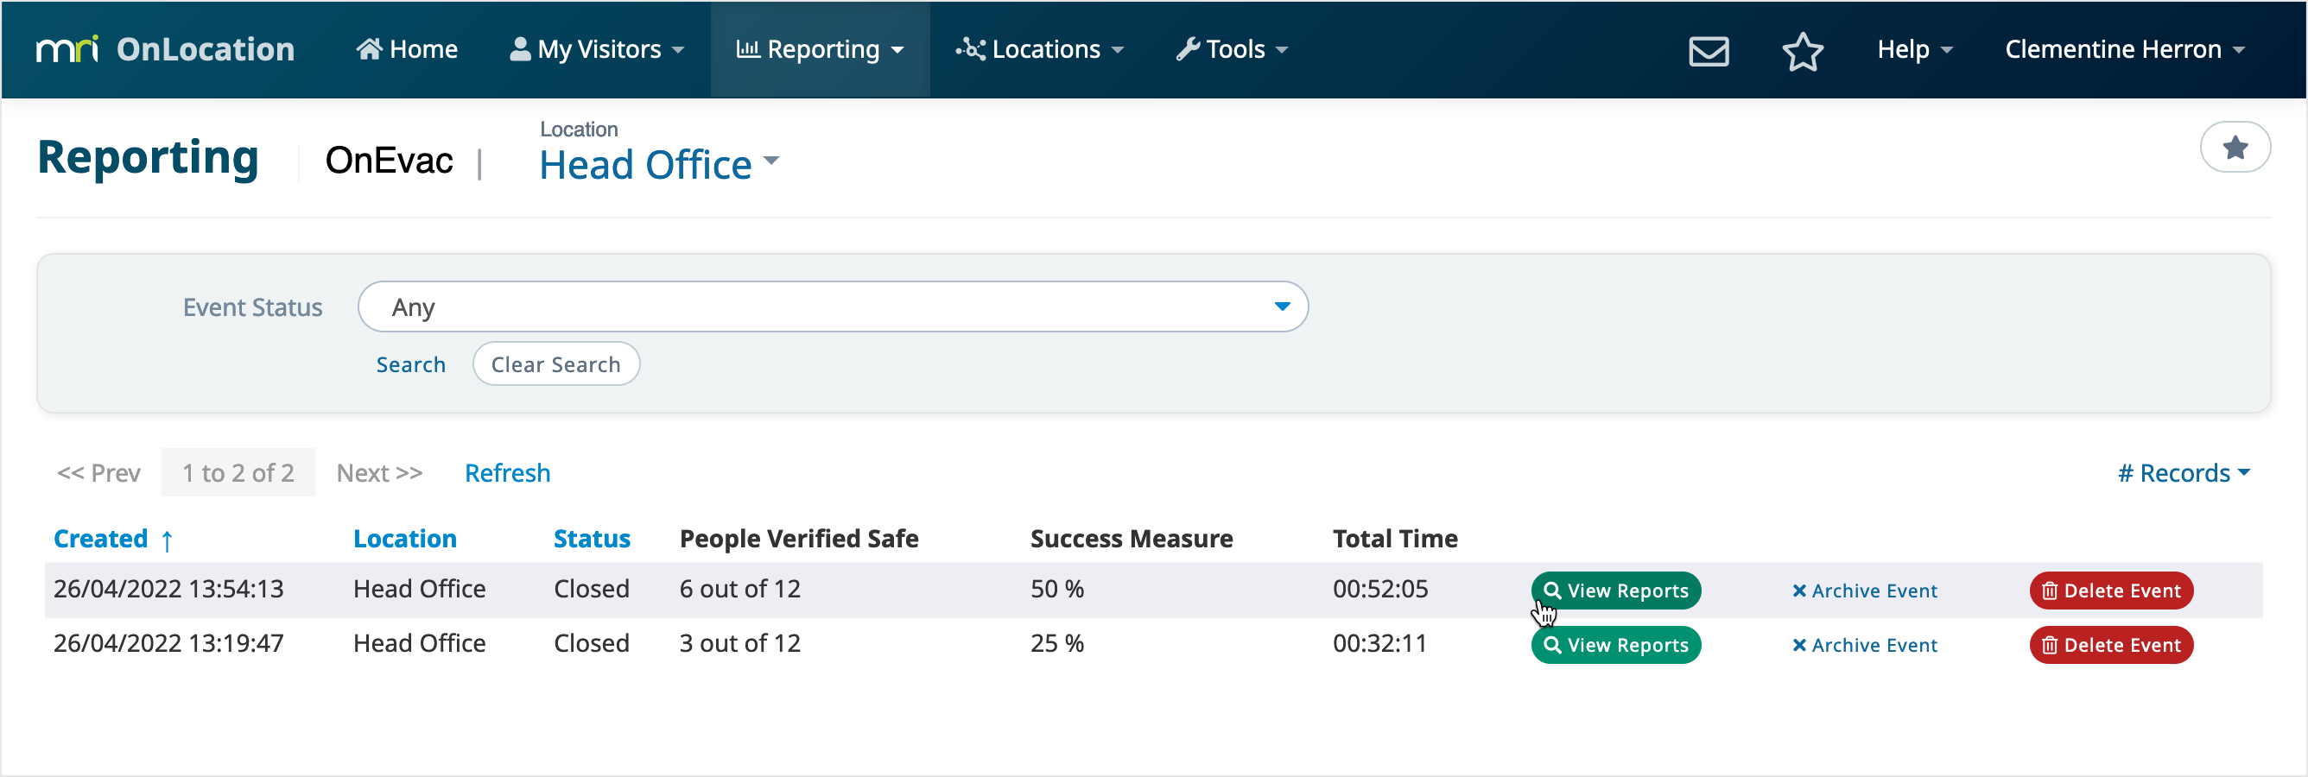Click the MRI OnLocation logo
Screen dimensions: 2308x777
point(165,49)
